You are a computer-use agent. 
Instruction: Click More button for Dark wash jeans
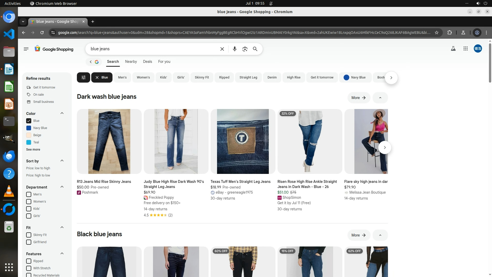coord(358,98)
